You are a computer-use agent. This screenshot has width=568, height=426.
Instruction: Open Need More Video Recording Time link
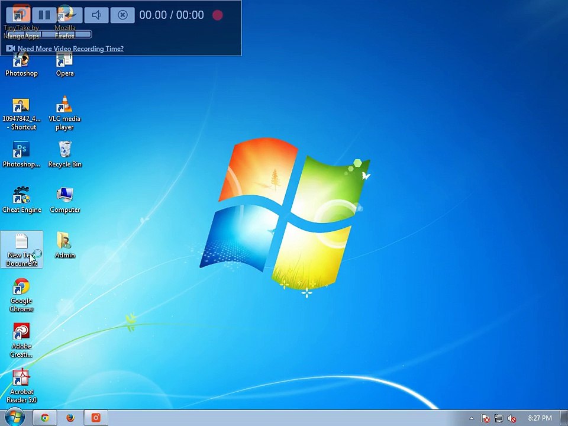(70, 49)
